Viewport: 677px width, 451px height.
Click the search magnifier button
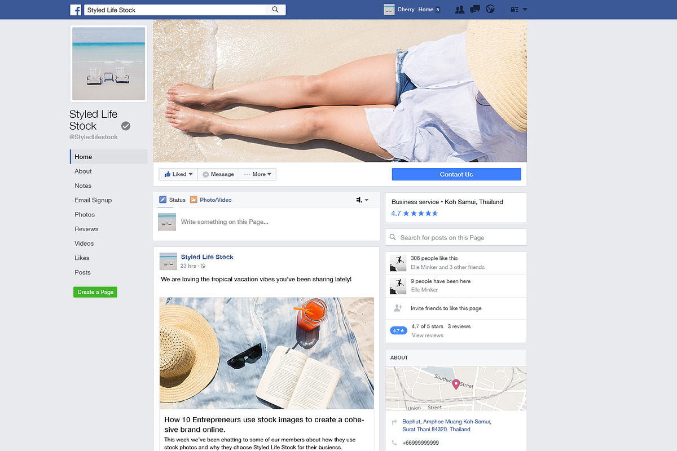coord(275,10)
